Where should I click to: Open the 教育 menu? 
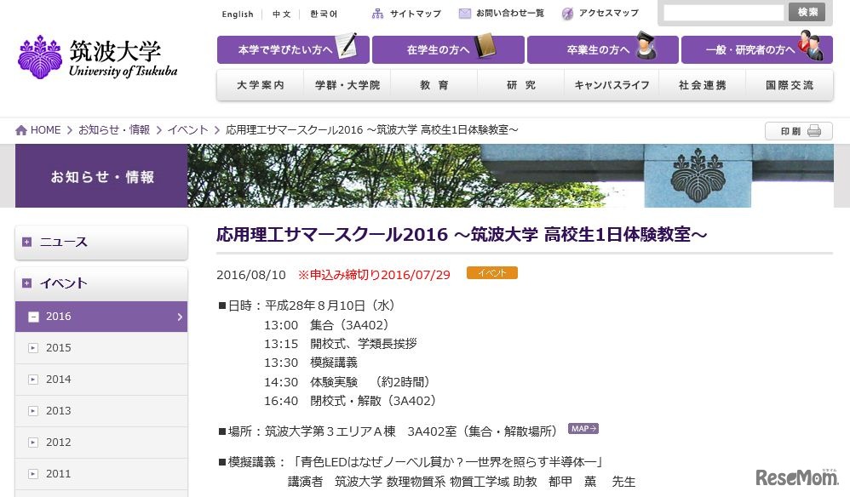434,85
